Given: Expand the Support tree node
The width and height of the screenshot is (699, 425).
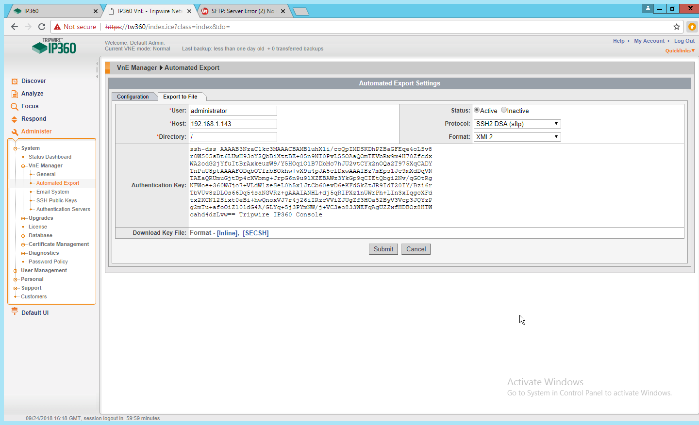Looking at the screenshot, I should 16,288.
